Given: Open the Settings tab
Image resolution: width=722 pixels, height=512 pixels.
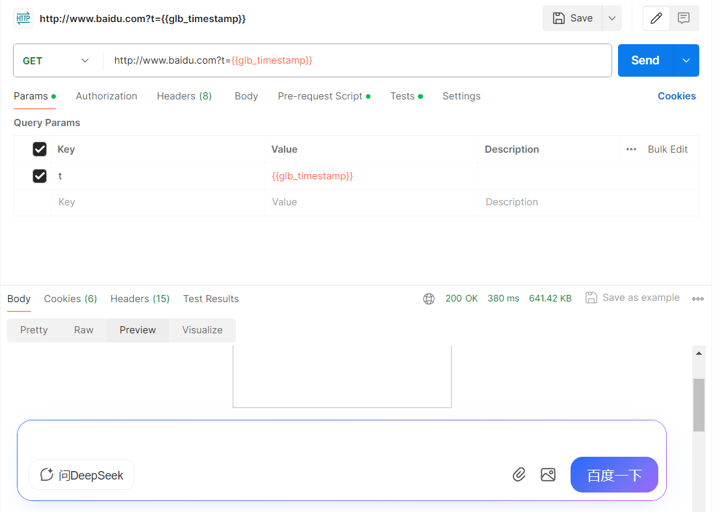Looking at the screenshot, I should click(461, 96).
